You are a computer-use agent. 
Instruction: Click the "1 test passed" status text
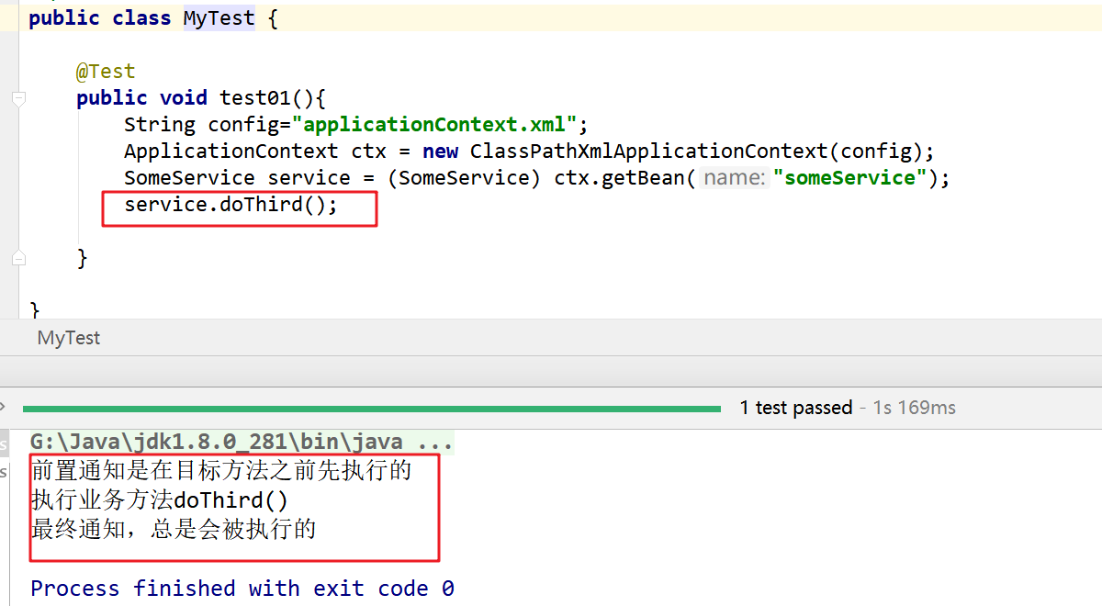coord(796,408)
